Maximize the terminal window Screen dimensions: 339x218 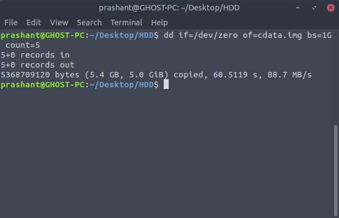314,8
